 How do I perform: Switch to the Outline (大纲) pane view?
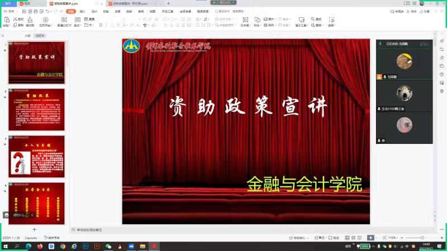[x=27, y=35]
